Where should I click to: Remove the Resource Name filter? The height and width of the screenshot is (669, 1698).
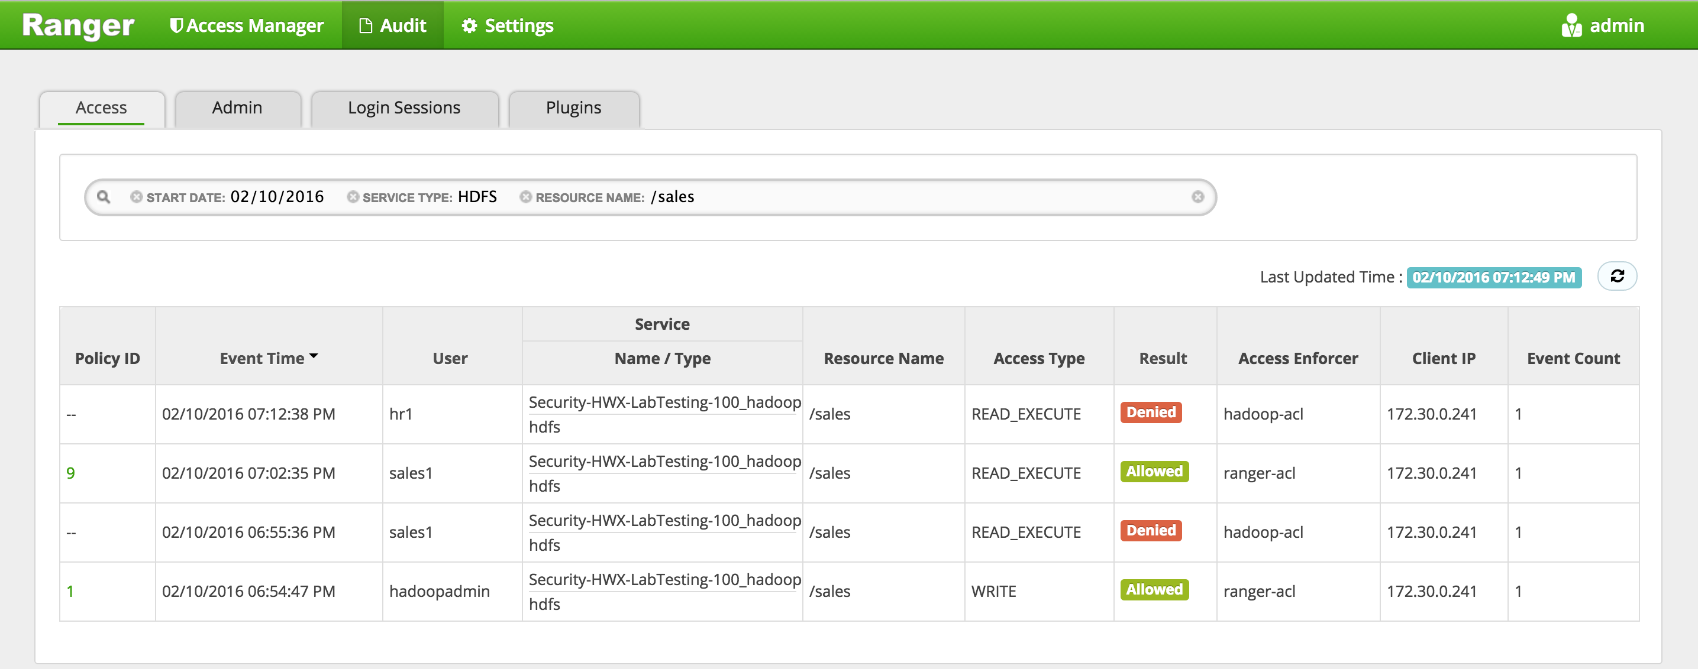(x=525, y=197)
